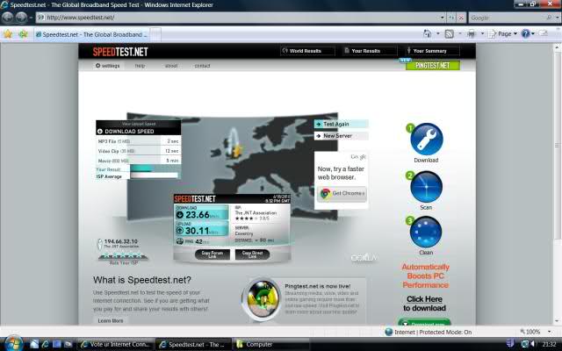Click the browser Forward arrow button
Viewport: 562px width, 351px height.
tap(21, 18)
